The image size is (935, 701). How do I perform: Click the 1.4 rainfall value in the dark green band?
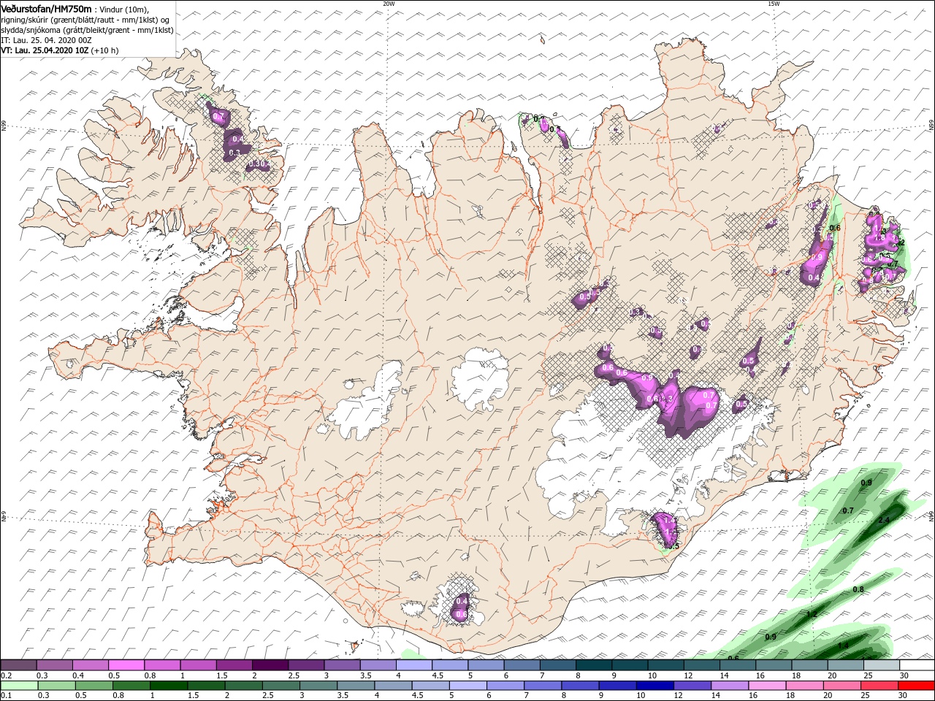point(843,646)
